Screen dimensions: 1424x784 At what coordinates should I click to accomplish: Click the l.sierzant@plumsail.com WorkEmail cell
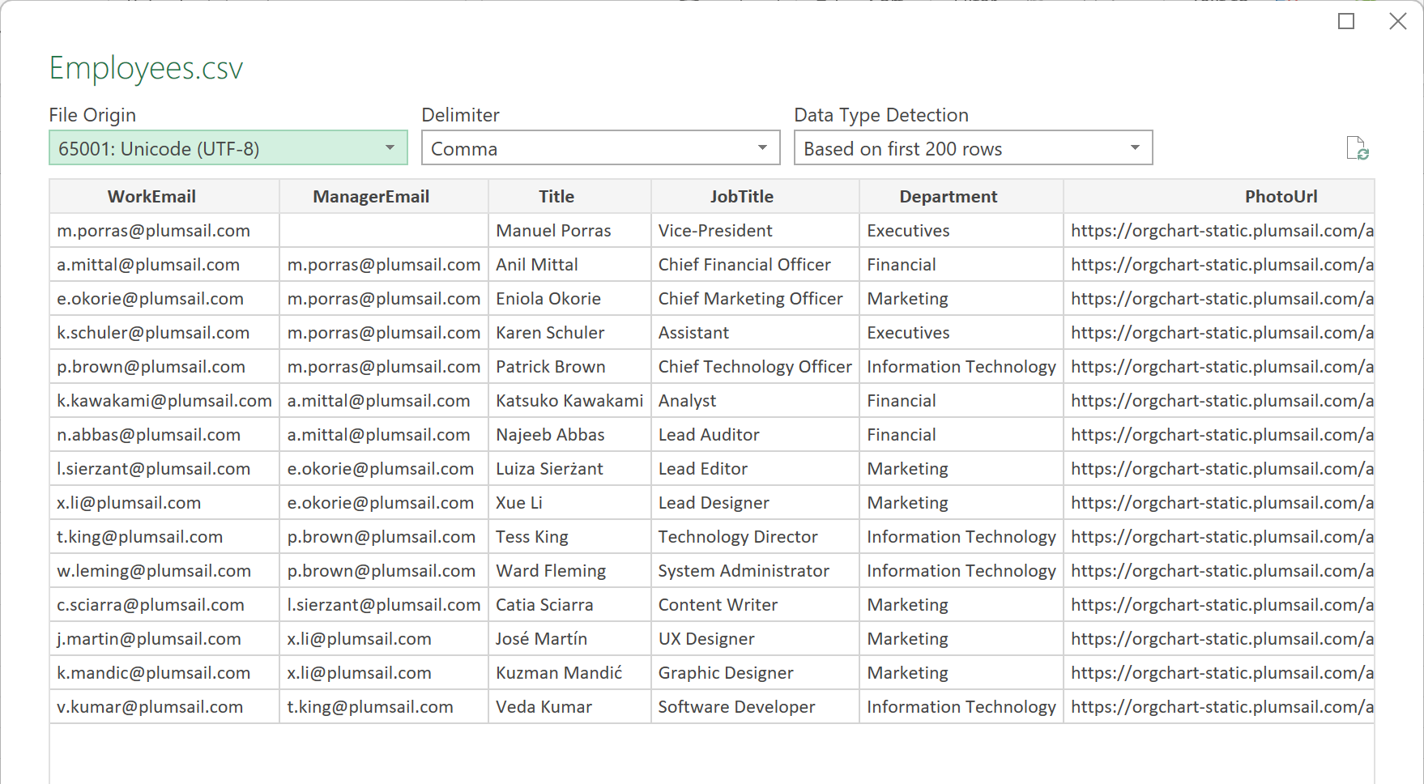point(164,469)
